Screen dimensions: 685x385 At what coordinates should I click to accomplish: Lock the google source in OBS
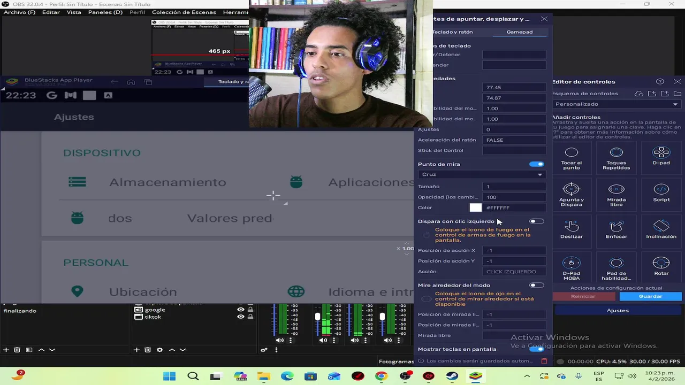tap(250, 310)
